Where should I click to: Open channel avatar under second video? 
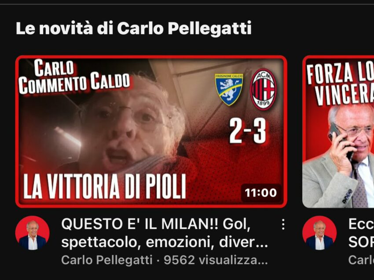319,233
